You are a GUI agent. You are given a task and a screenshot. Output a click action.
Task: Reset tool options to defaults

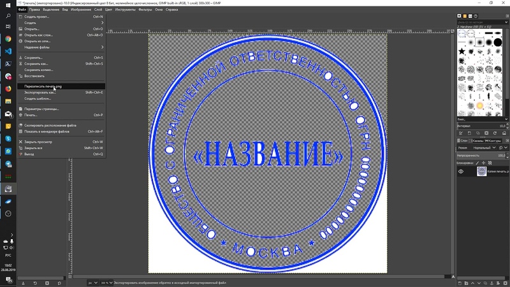click(59, 283)
